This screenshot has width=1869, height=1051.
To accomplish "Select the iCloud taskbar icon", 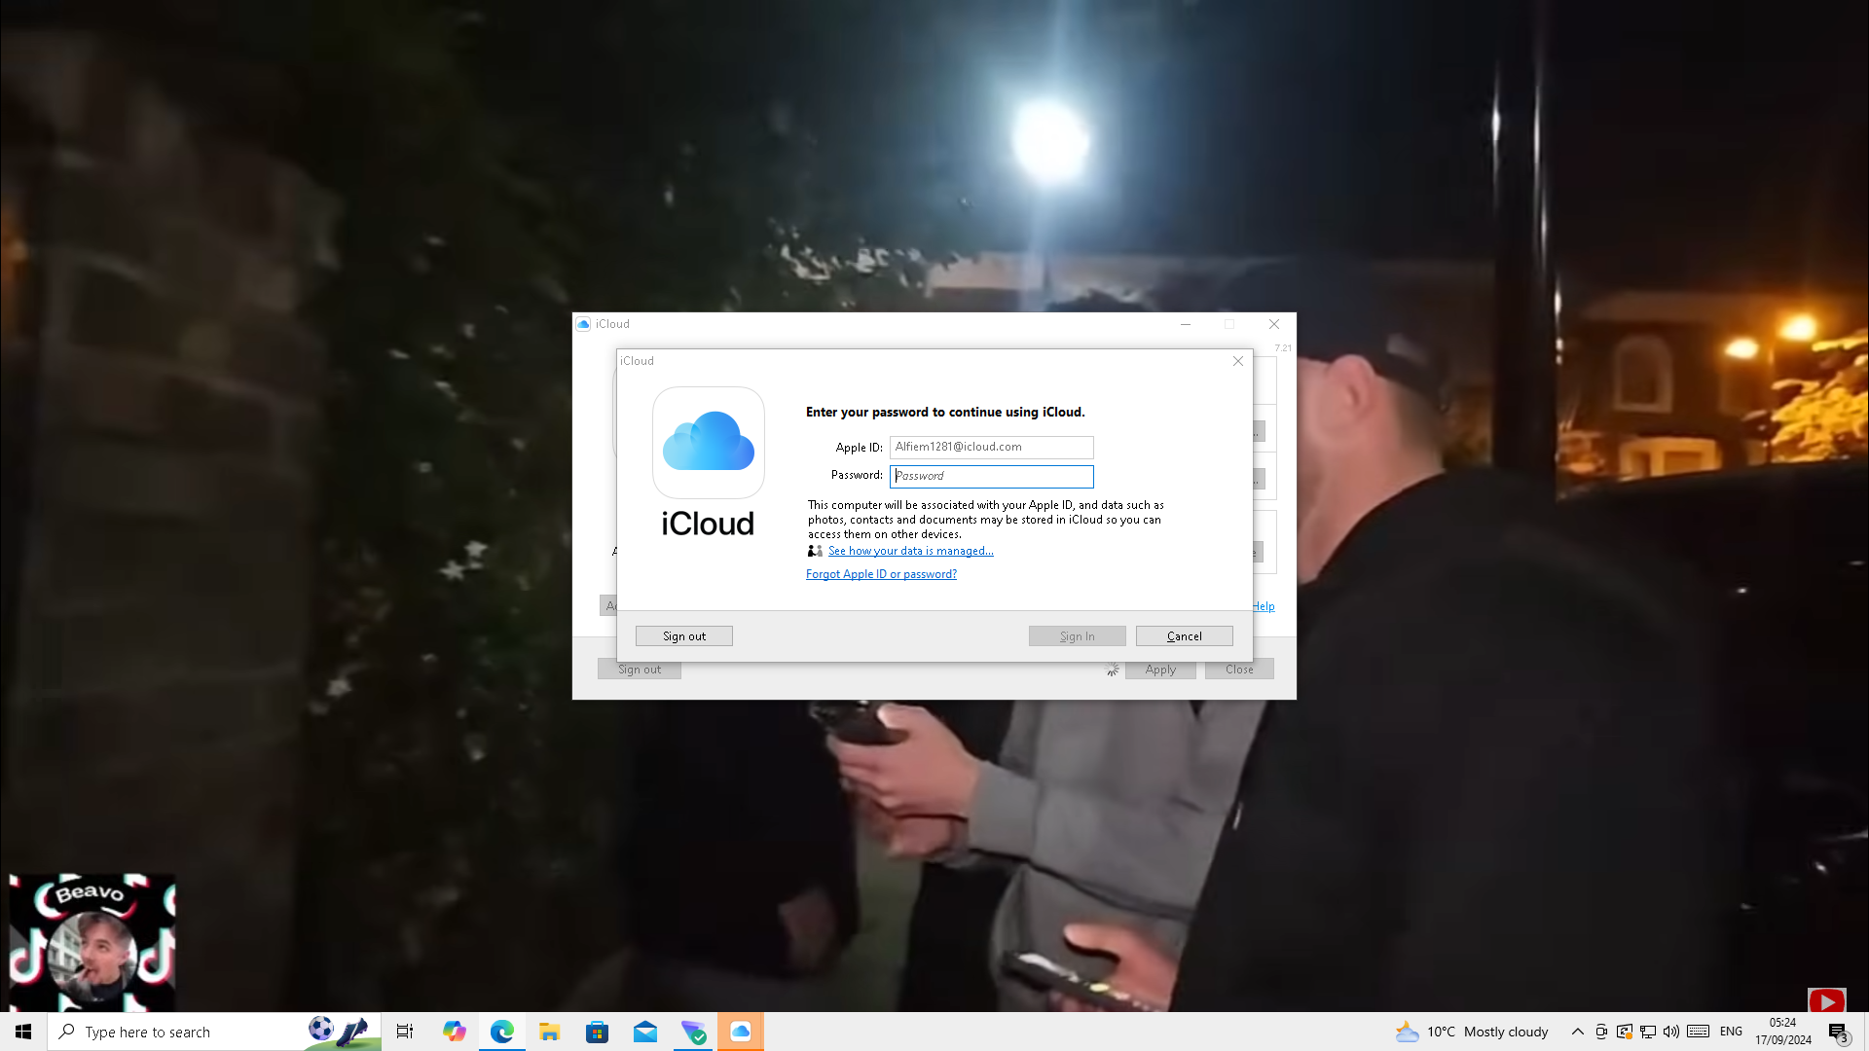I will pyautogui.click(x=741, y=1032).
